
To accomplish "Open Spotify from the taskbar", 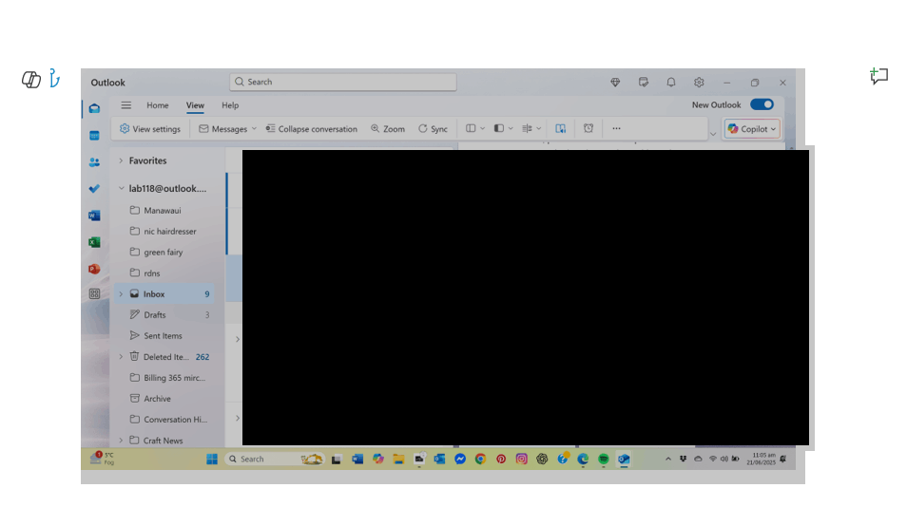I will (604, 459).
